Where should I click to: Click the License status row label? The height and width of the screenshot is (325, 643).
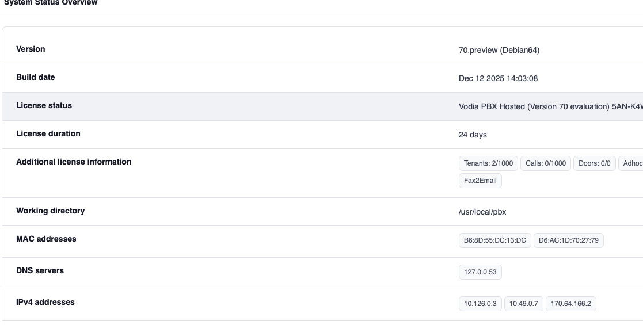coord(44,105)
